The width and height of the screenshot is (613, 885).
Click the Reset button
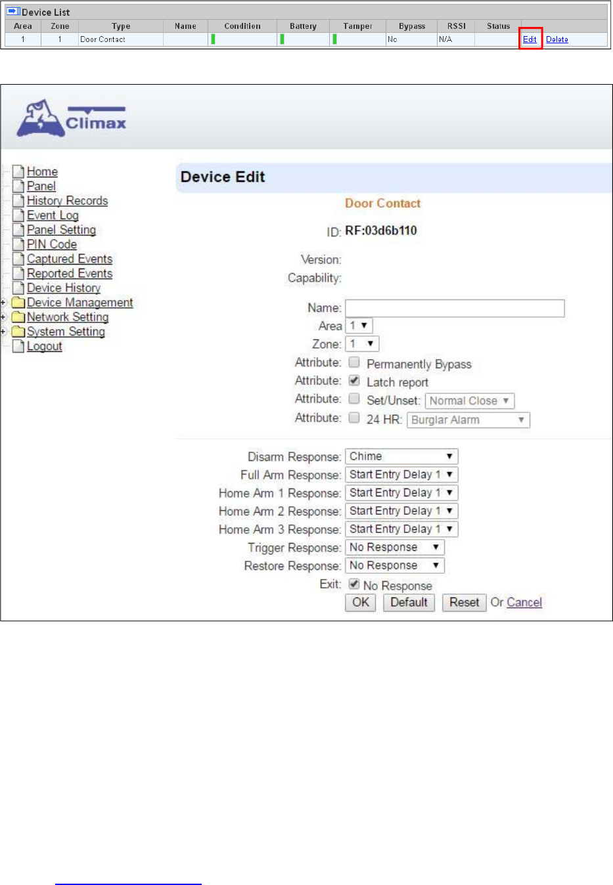(464, 603)
